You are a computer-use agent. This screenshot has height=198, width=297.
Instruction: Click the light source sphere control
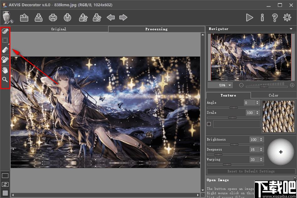(x=280, y=152)
